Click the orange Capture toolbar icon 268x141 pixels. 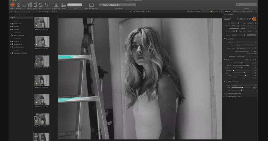click(x=12, y=5)
